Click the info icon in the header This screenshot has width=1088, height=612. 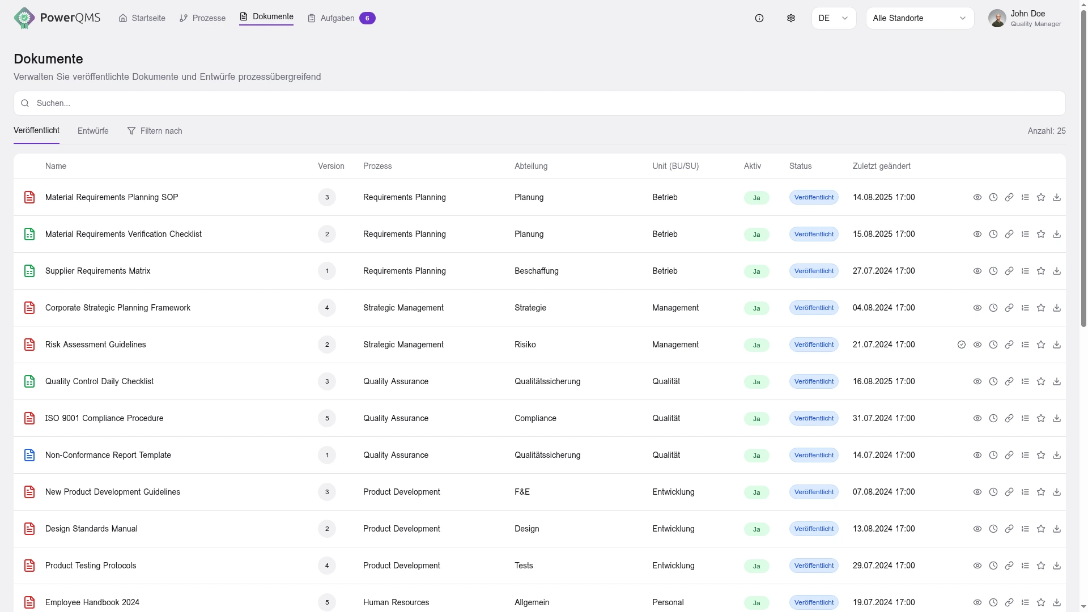click(759, 18)
